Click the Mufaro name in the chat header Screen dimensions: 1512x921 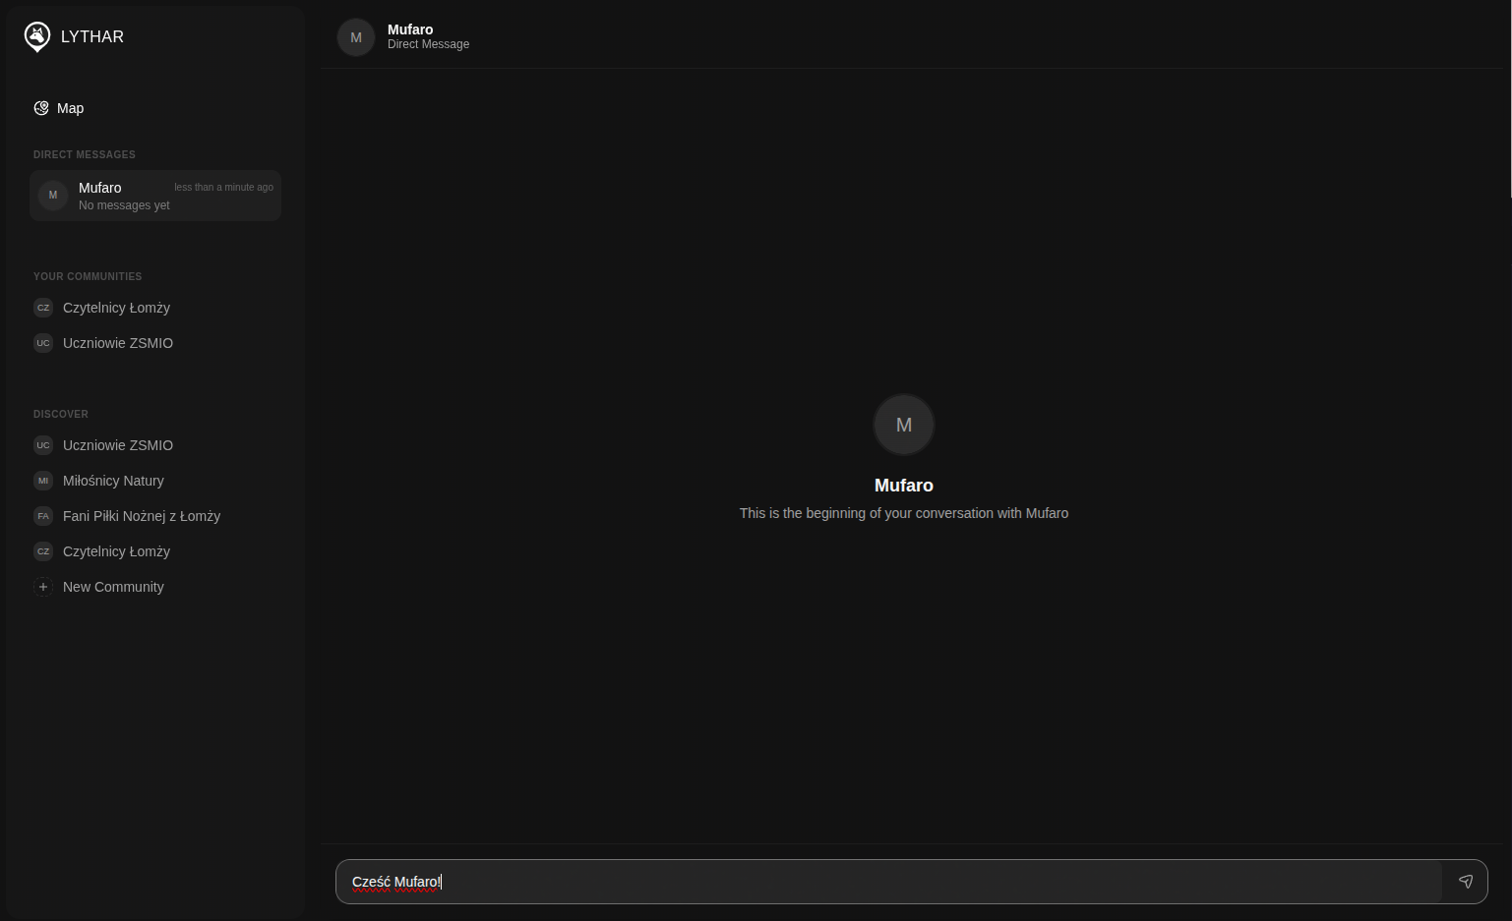pyautogui.click(x=410, y=29)
